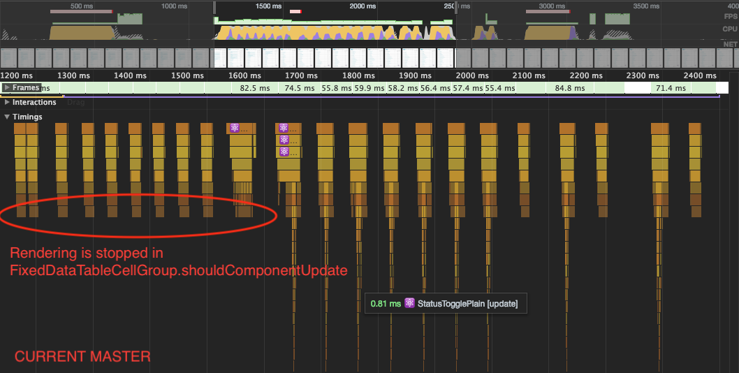Viewport: 739px width, 373px height.
Task: Click first screenshot thumbnail in filmstrip
Action: pos(8,58)
